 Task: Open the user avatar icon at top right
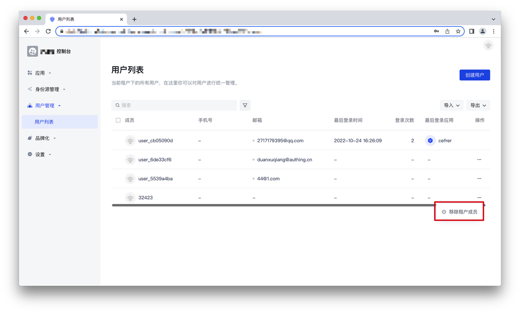pos(488,46)
